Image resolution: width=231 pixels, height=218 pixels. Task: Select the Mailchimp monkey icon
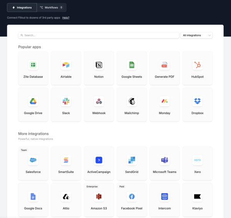(x=132, y=101)
